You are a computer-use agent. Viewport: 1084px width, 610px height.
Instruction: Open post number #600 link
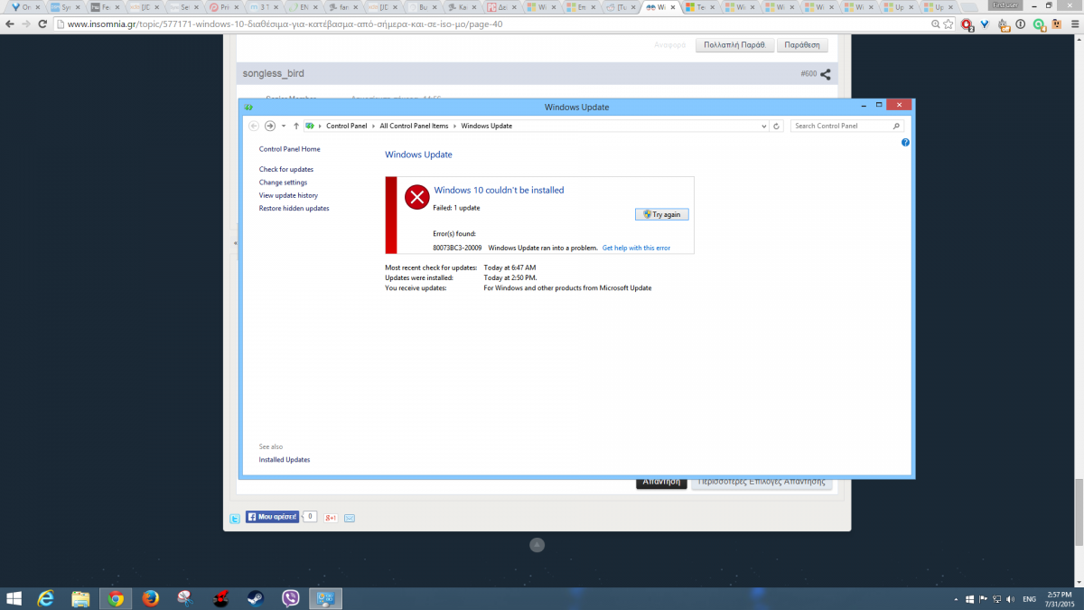coord(808,74)
